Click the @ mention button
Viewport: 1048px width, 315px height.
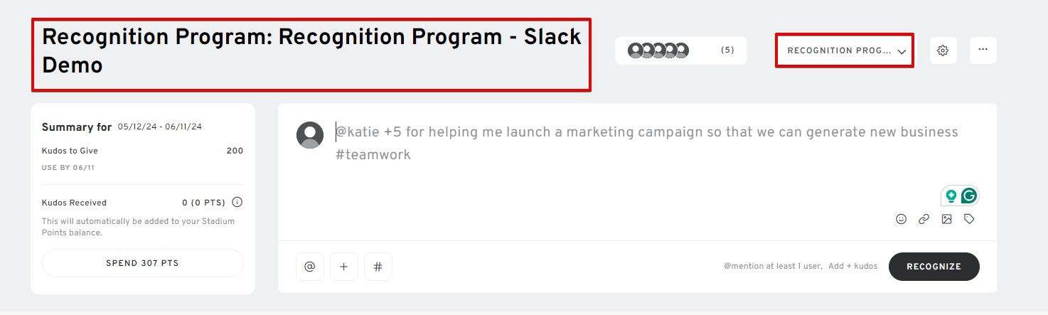pos(310,267)
